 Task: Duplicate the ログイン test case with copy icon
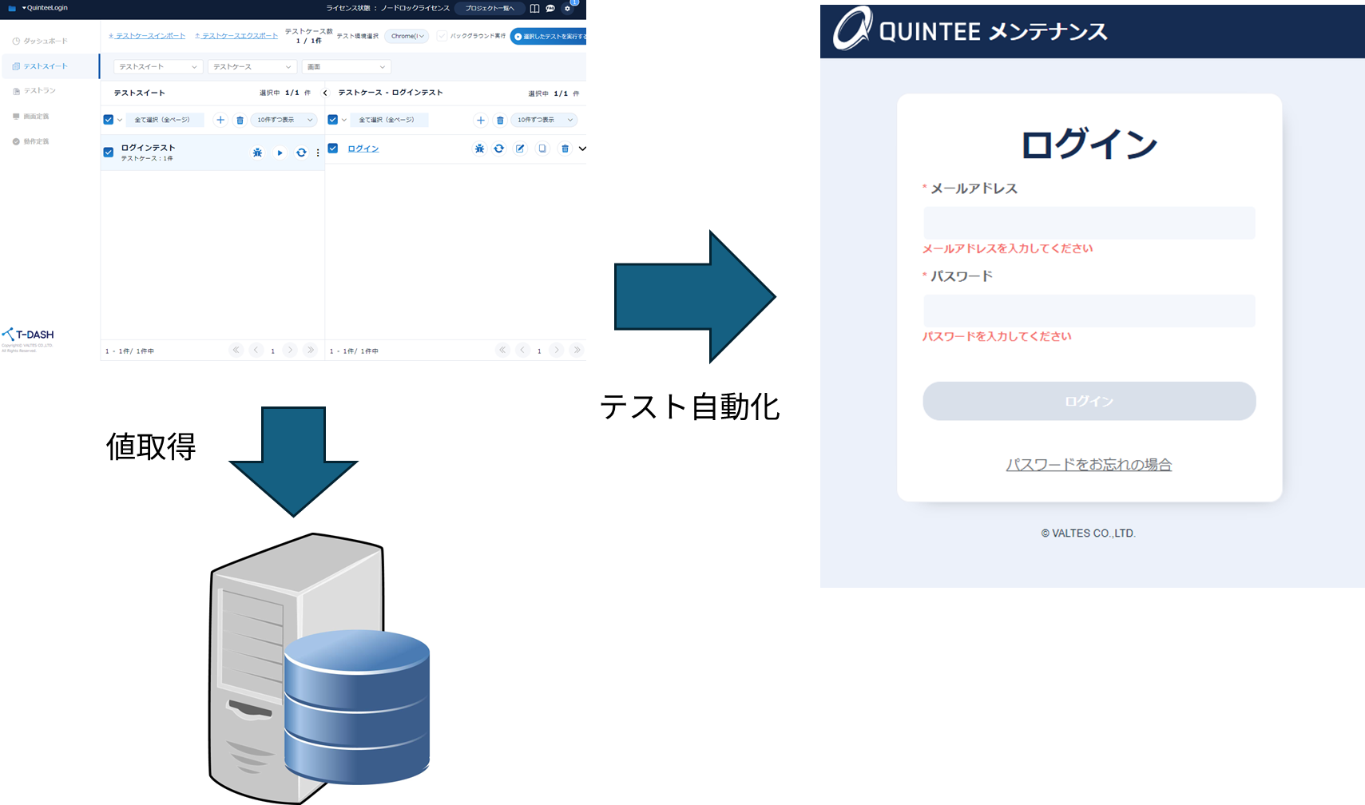[x=542, y=149]
